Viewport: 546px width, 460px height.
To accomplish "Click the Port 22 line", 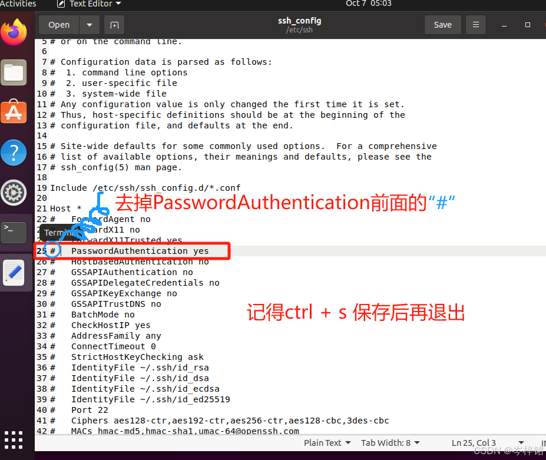I will point(90,410).
